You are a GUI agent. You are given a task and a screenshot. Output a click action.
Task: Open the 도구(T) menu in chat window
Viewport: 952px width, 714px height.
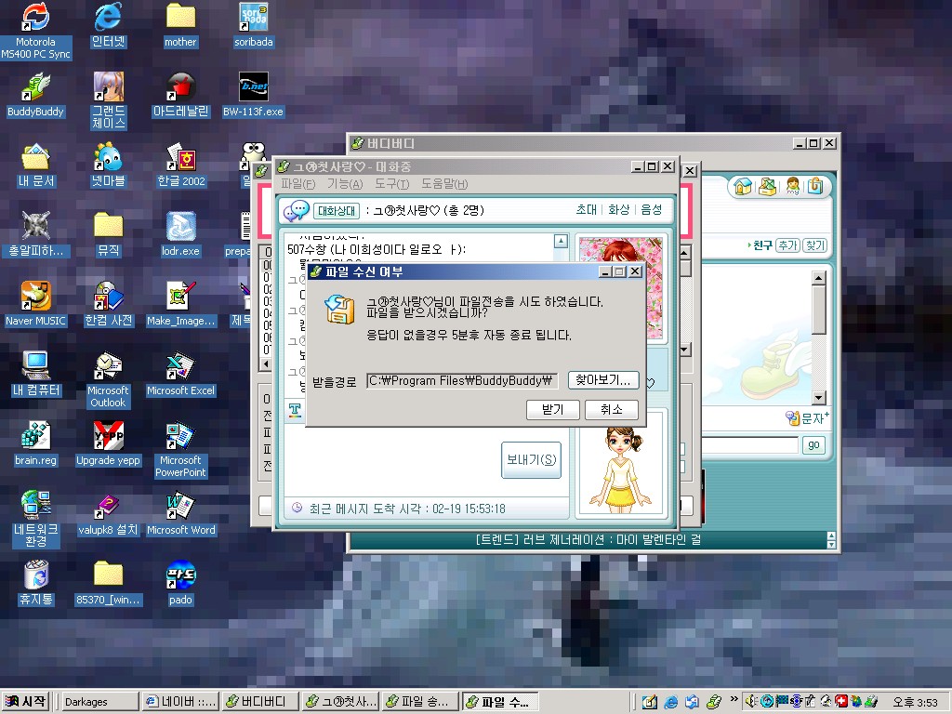point(391,184)
